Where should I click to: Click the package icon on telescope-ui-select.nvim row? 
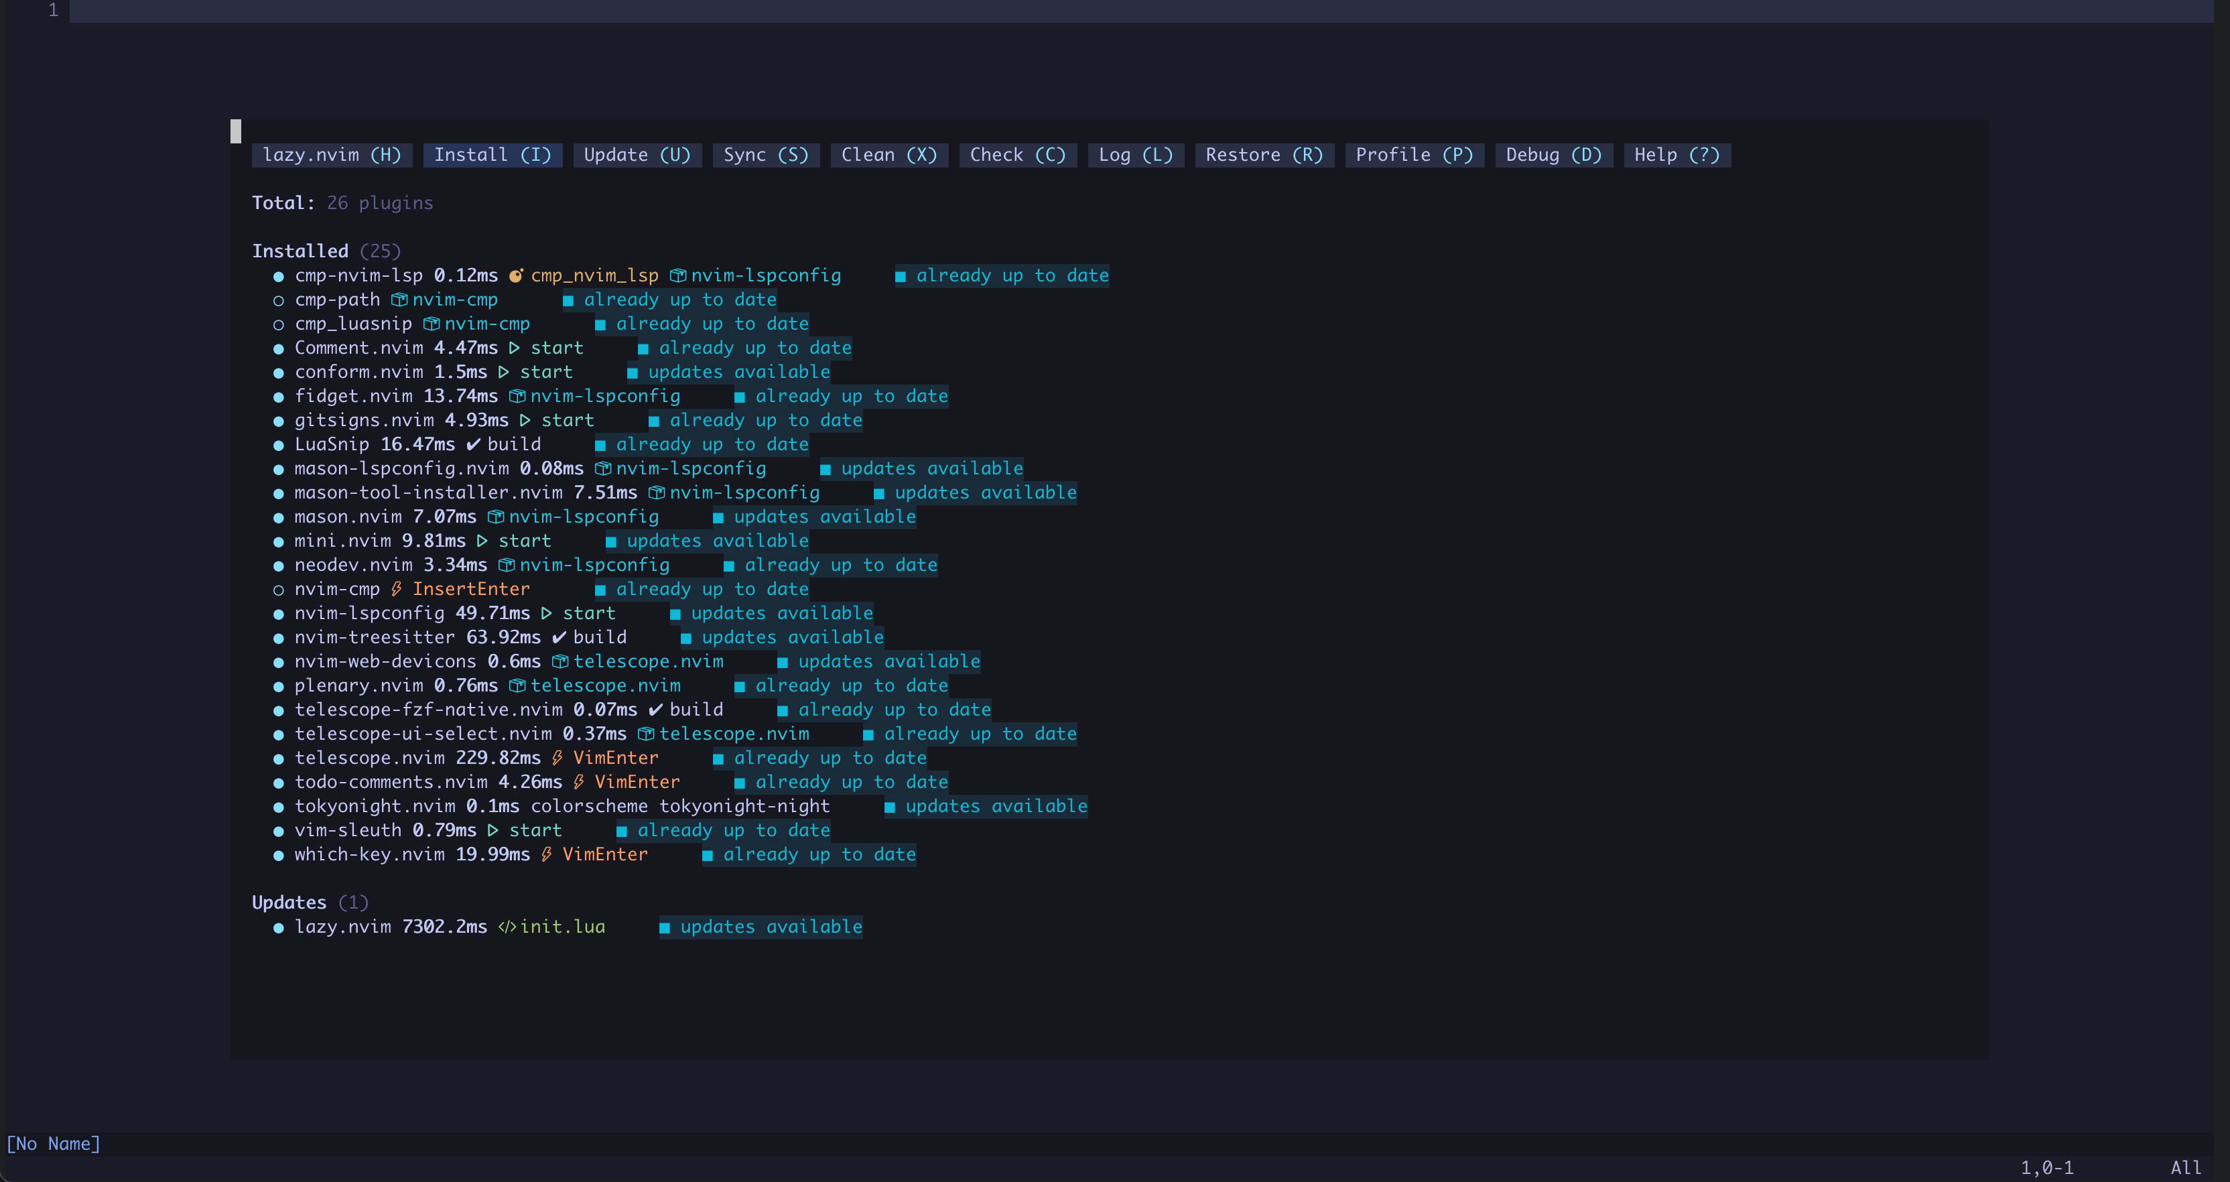click(646, 734)
